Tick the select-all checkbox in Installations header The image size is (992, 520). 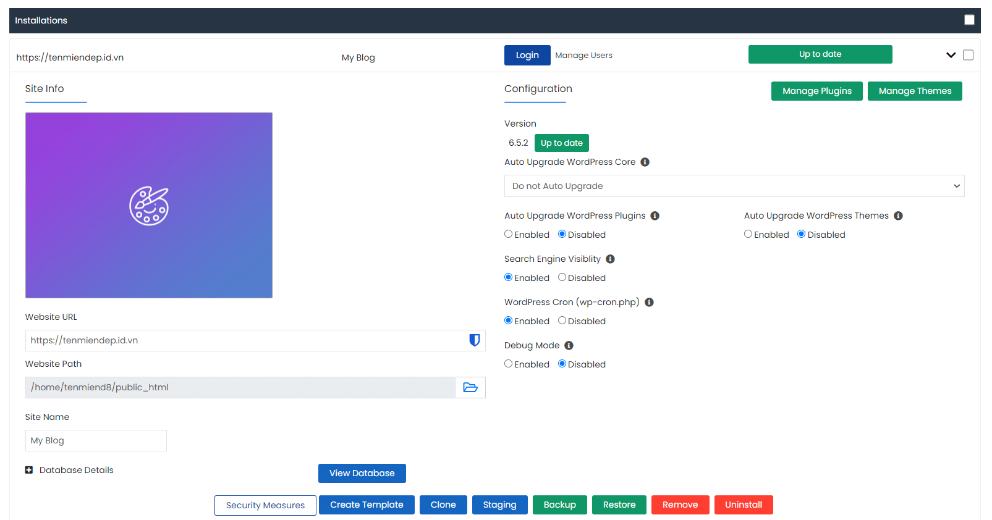pos(969,20)
